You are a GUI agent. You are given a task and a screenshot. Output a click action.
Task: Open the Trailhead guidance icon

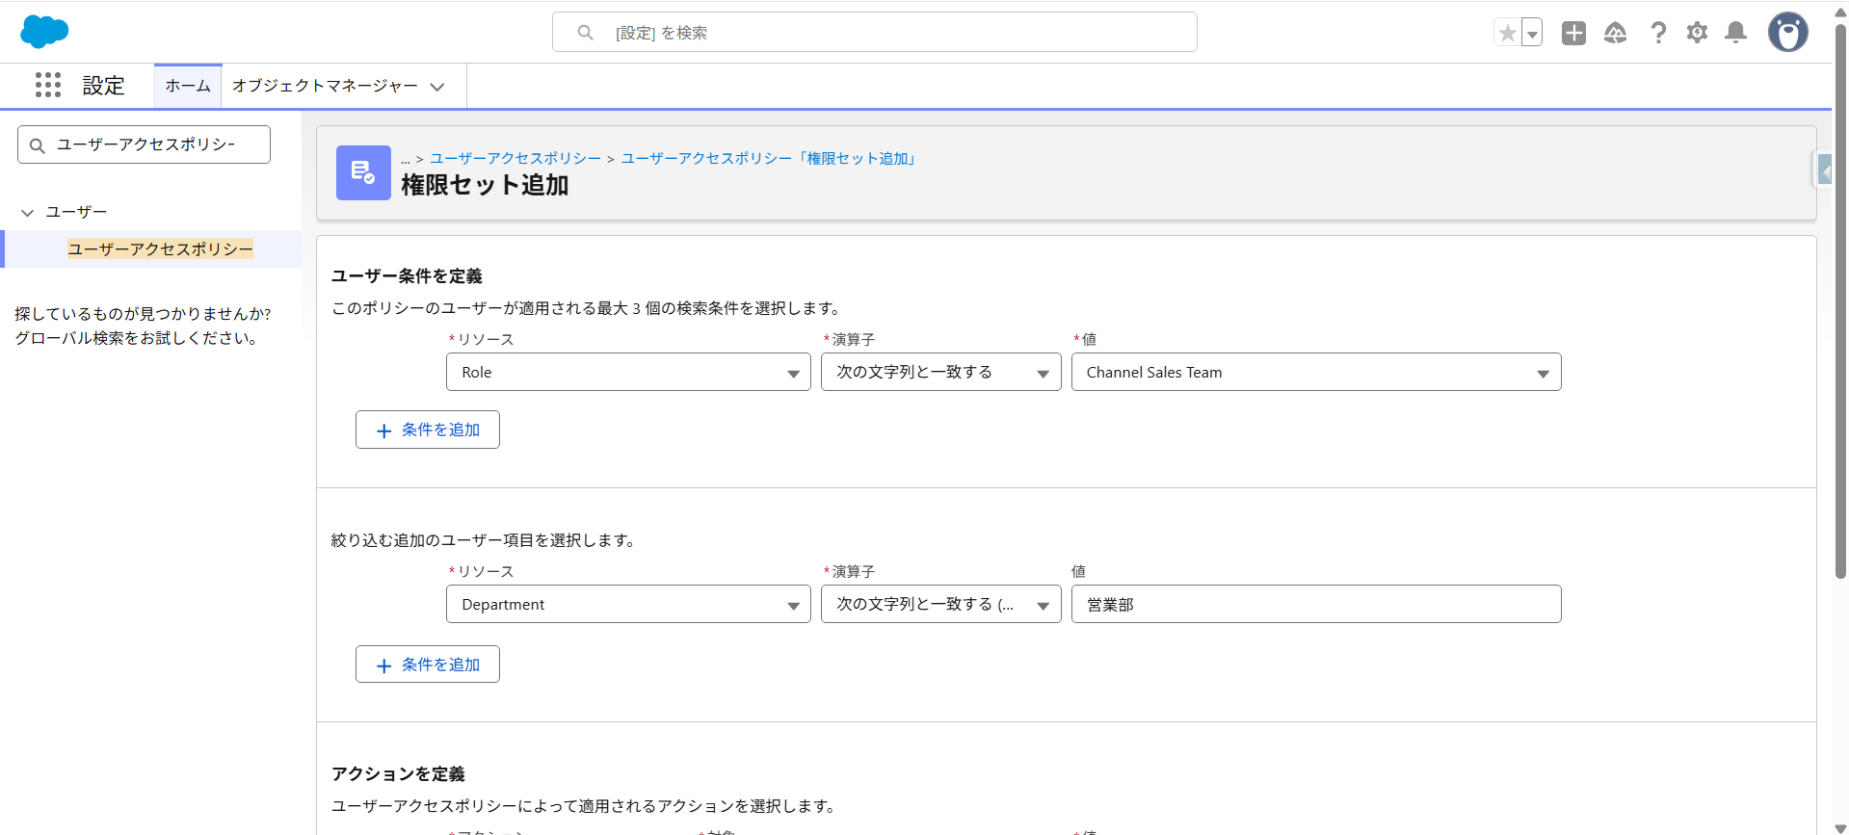tap(1615, 33)
